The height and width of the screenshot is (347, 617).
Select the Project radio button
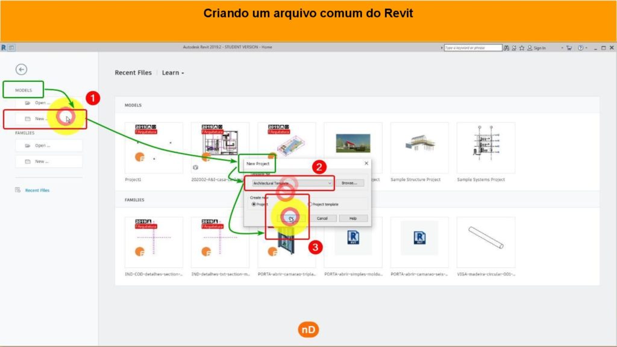(254, 204)
